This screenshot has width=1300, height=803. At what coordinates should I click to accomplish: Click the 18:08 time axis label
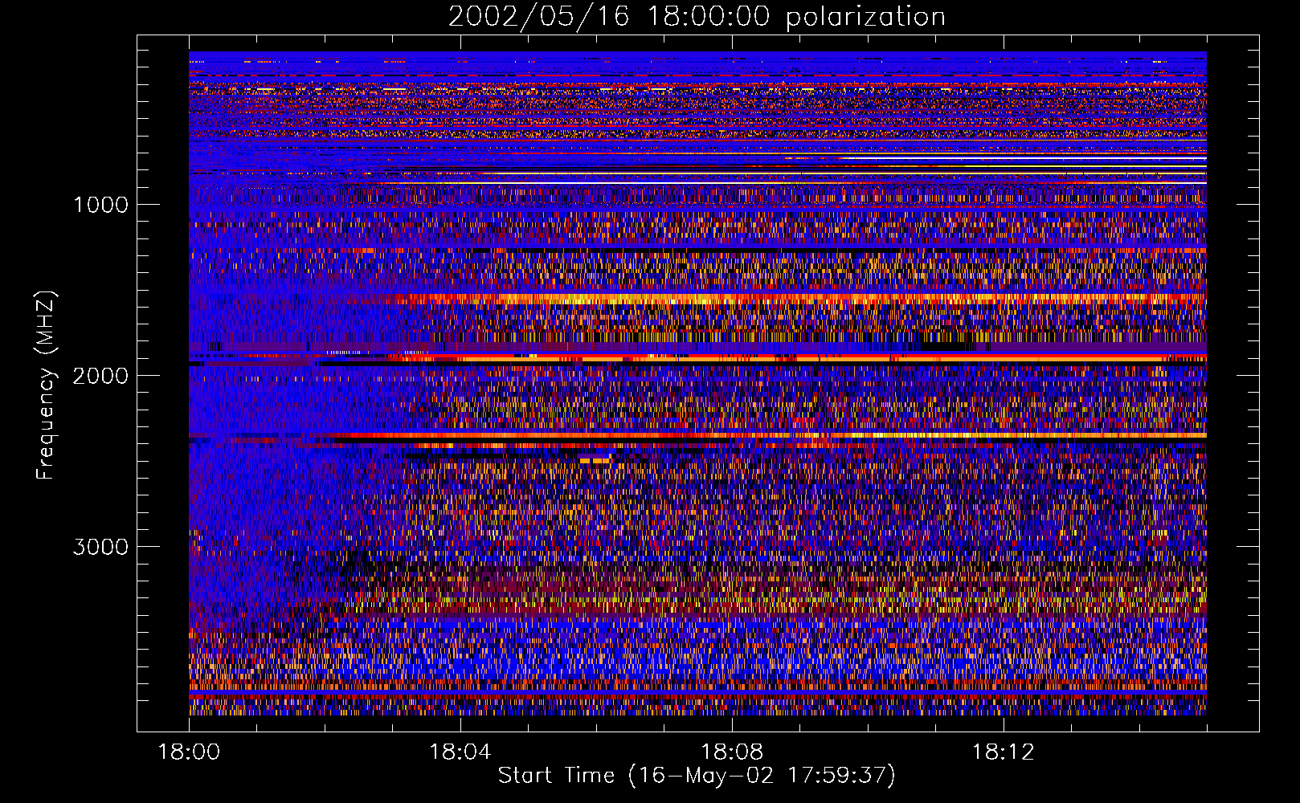731,752
